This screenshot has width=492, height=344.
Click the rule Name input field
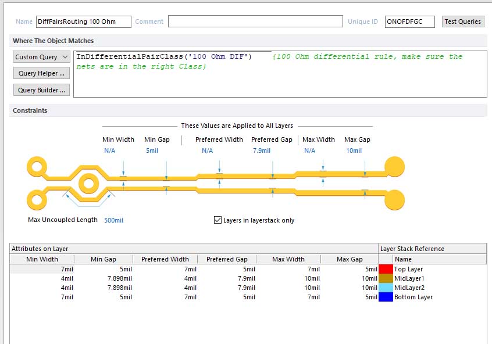[83, 21]
